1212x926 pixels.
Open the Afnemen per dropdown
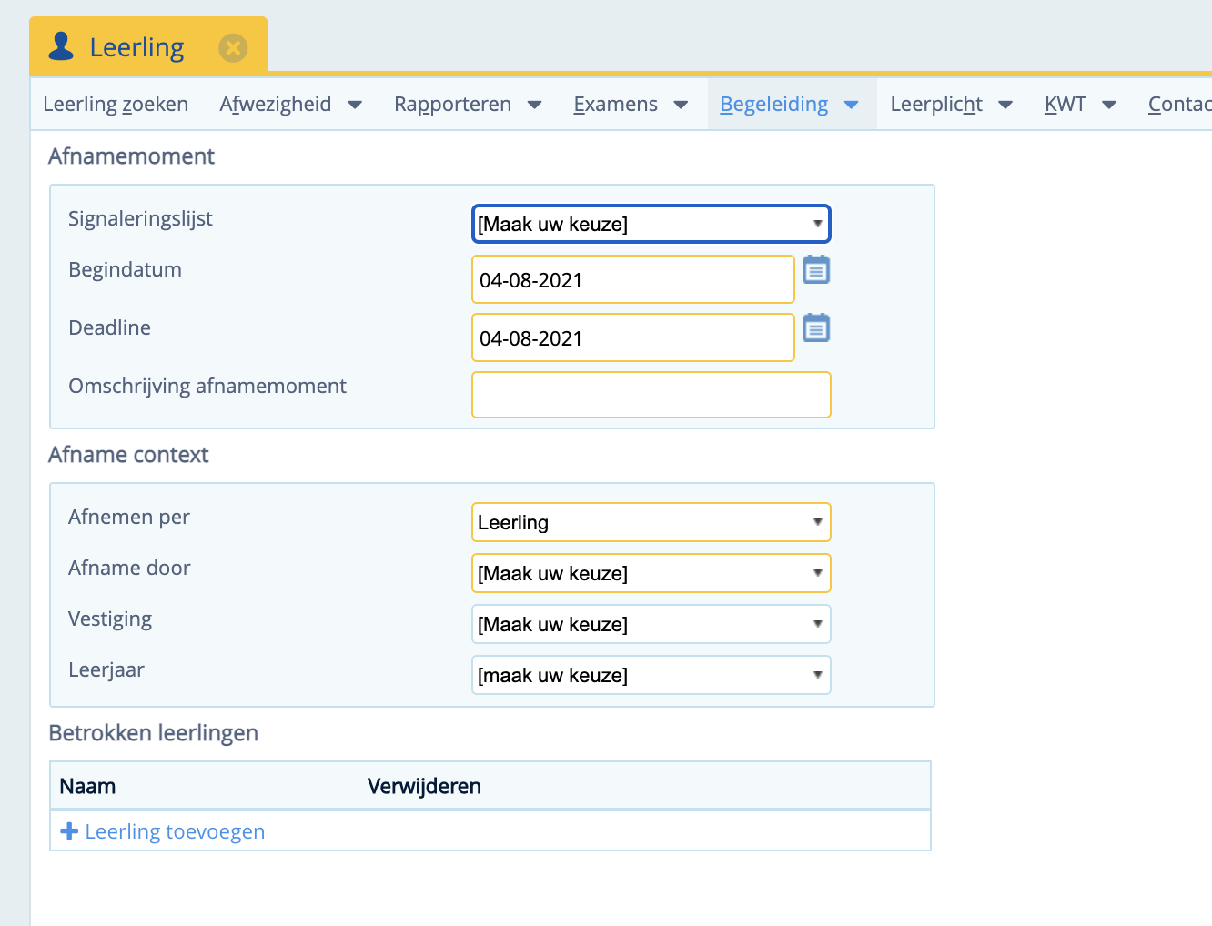[x=651, y=522]
